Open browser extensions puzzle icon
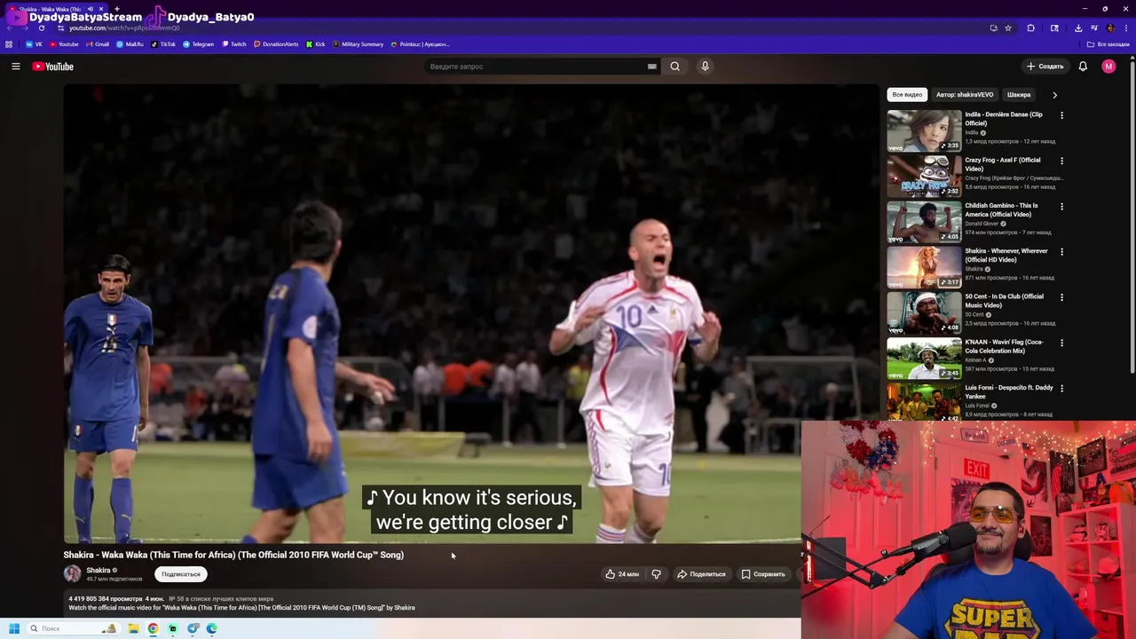Screen dimensions: 1136x639 pyautogui.click(x=1031, y=28)
